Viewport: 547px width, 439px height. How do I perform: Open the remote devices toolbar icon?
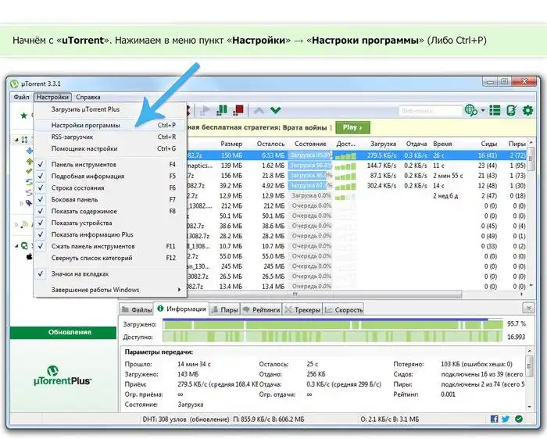511,111
